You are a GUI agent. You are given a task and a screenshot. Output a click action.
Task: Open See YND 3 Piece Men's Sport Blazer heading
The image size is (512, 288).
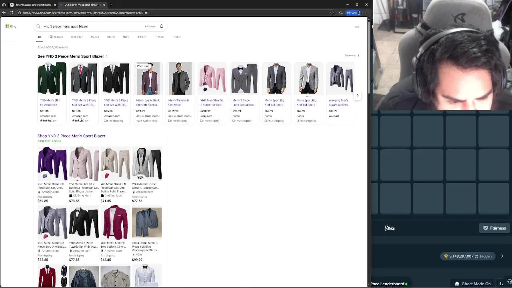(72, 56)
